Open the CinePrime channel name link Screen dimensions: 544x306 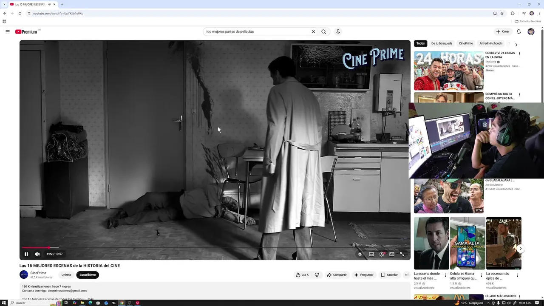(38, 273)
